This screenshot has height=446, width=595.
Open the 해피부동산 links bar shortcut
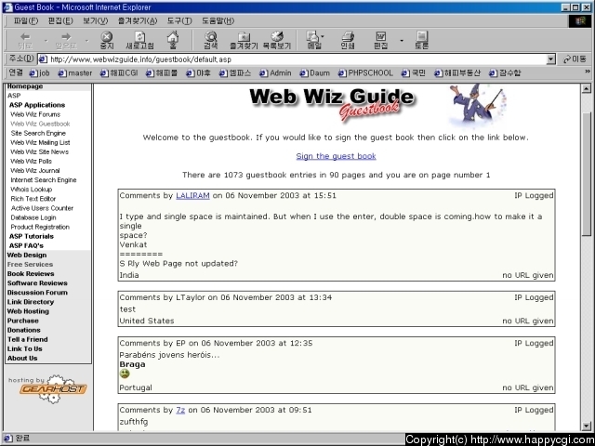tap(457, 72)
